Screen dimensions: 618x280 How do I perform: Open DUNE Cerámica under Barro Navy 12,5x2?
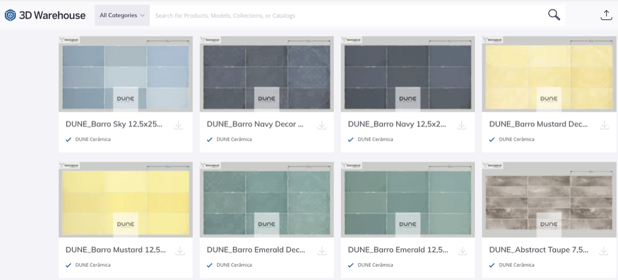[x=375, y=139]
